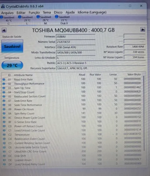Click the status icon for UltraDMA CRC Error Count
Image resolution: width=150 pixels, height=176 pixels.
4,152
